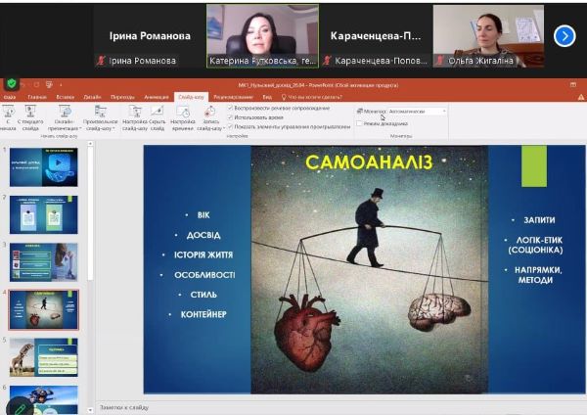Open the rehearse timings icon
The width and height of the screenshot is (587, 415).
[183, 114]
